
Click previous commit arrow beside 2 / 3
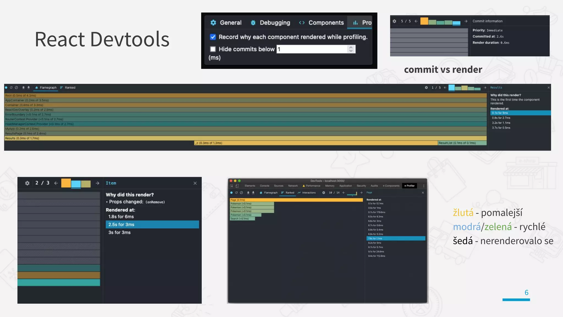[56, 183]
